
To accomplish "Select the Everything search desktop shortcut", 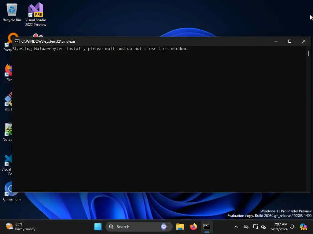I will [8, 42].
